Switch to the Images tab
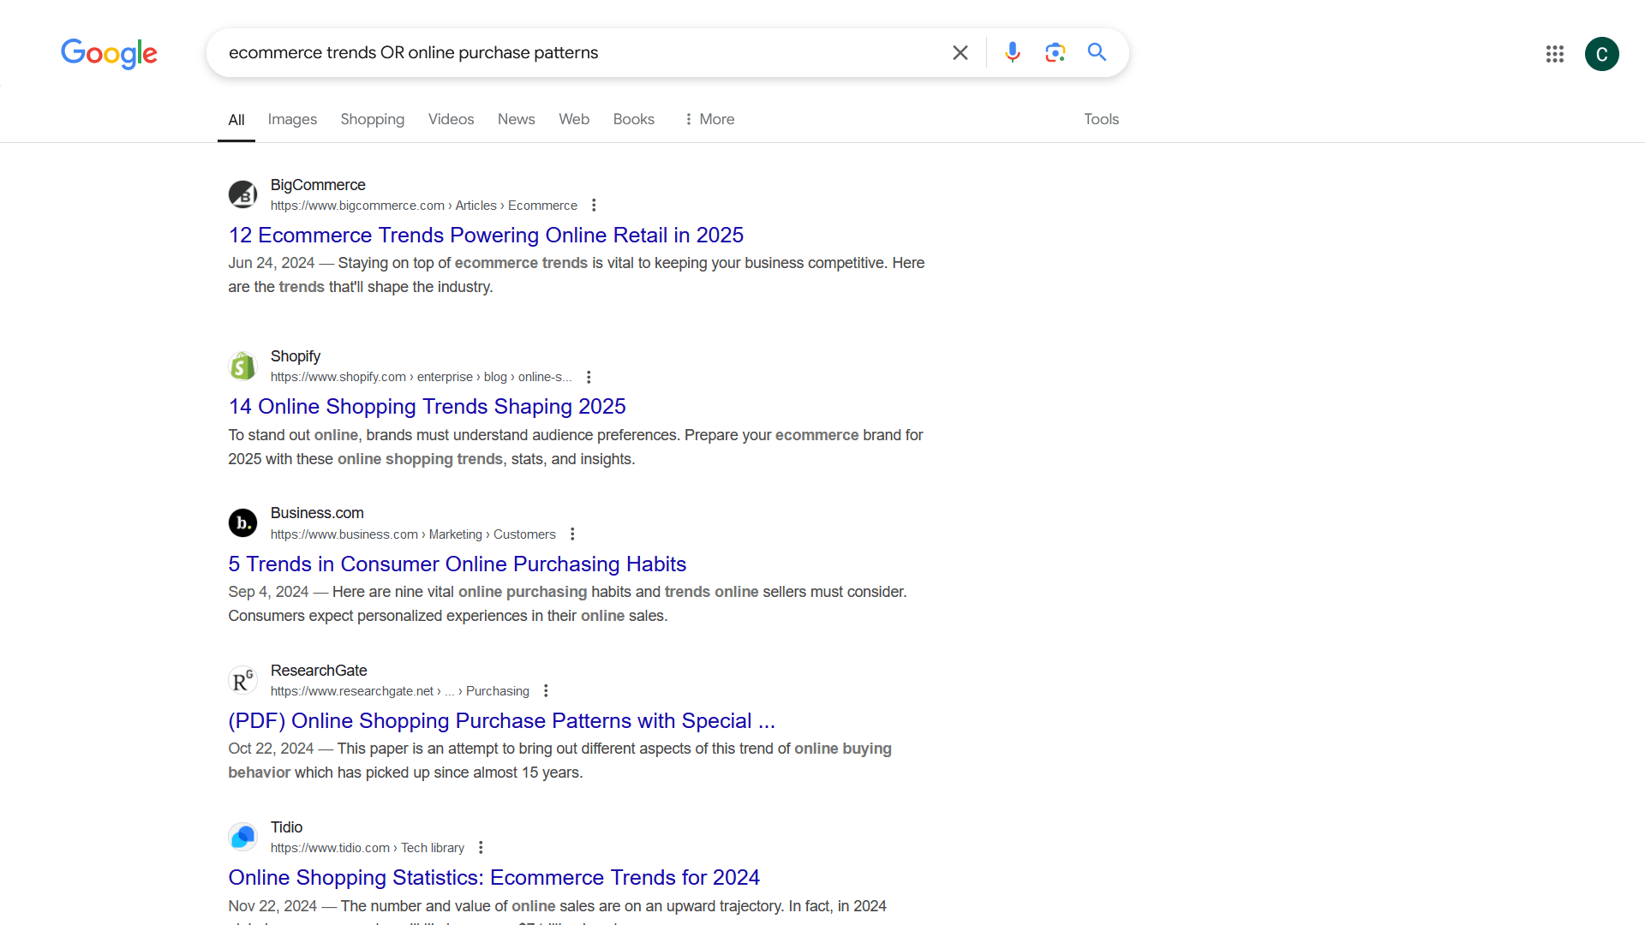 [x=292, y=119]
